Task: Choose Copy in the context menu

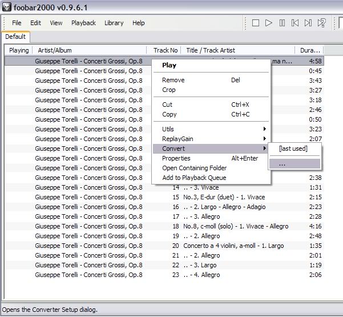Action: (211, 114)
